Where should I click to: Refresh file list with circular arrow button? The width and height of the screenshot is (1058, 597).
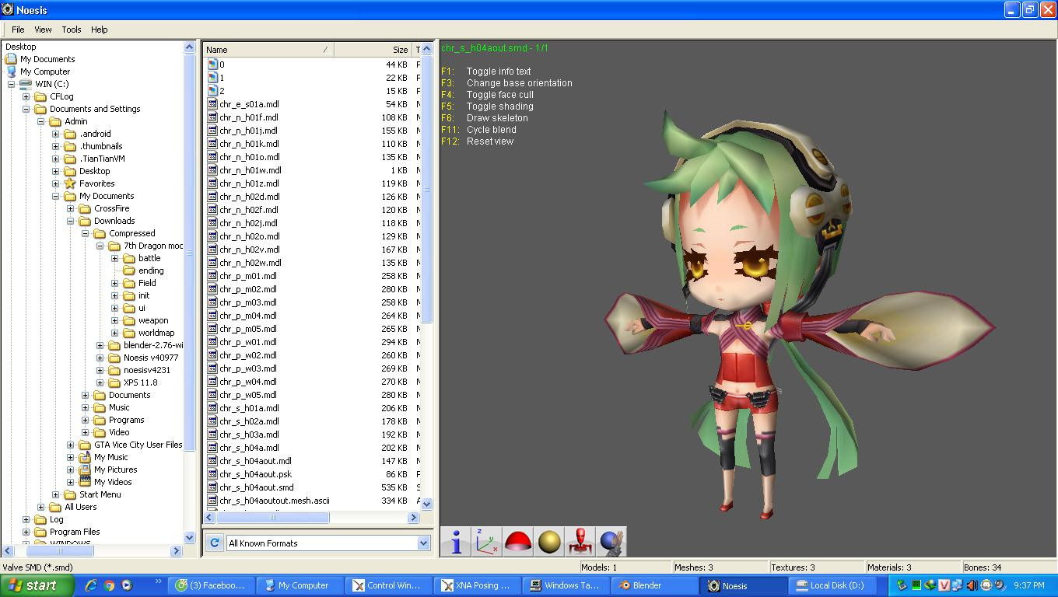[215, 543]
